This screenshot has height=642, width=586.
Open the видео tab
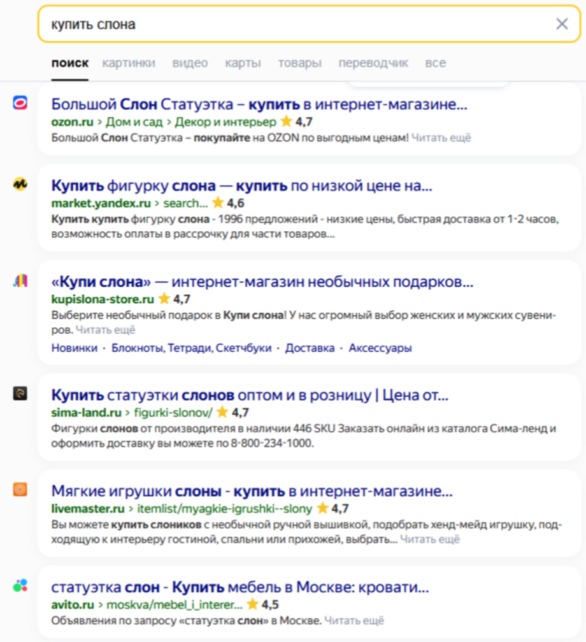click(190, 63)
